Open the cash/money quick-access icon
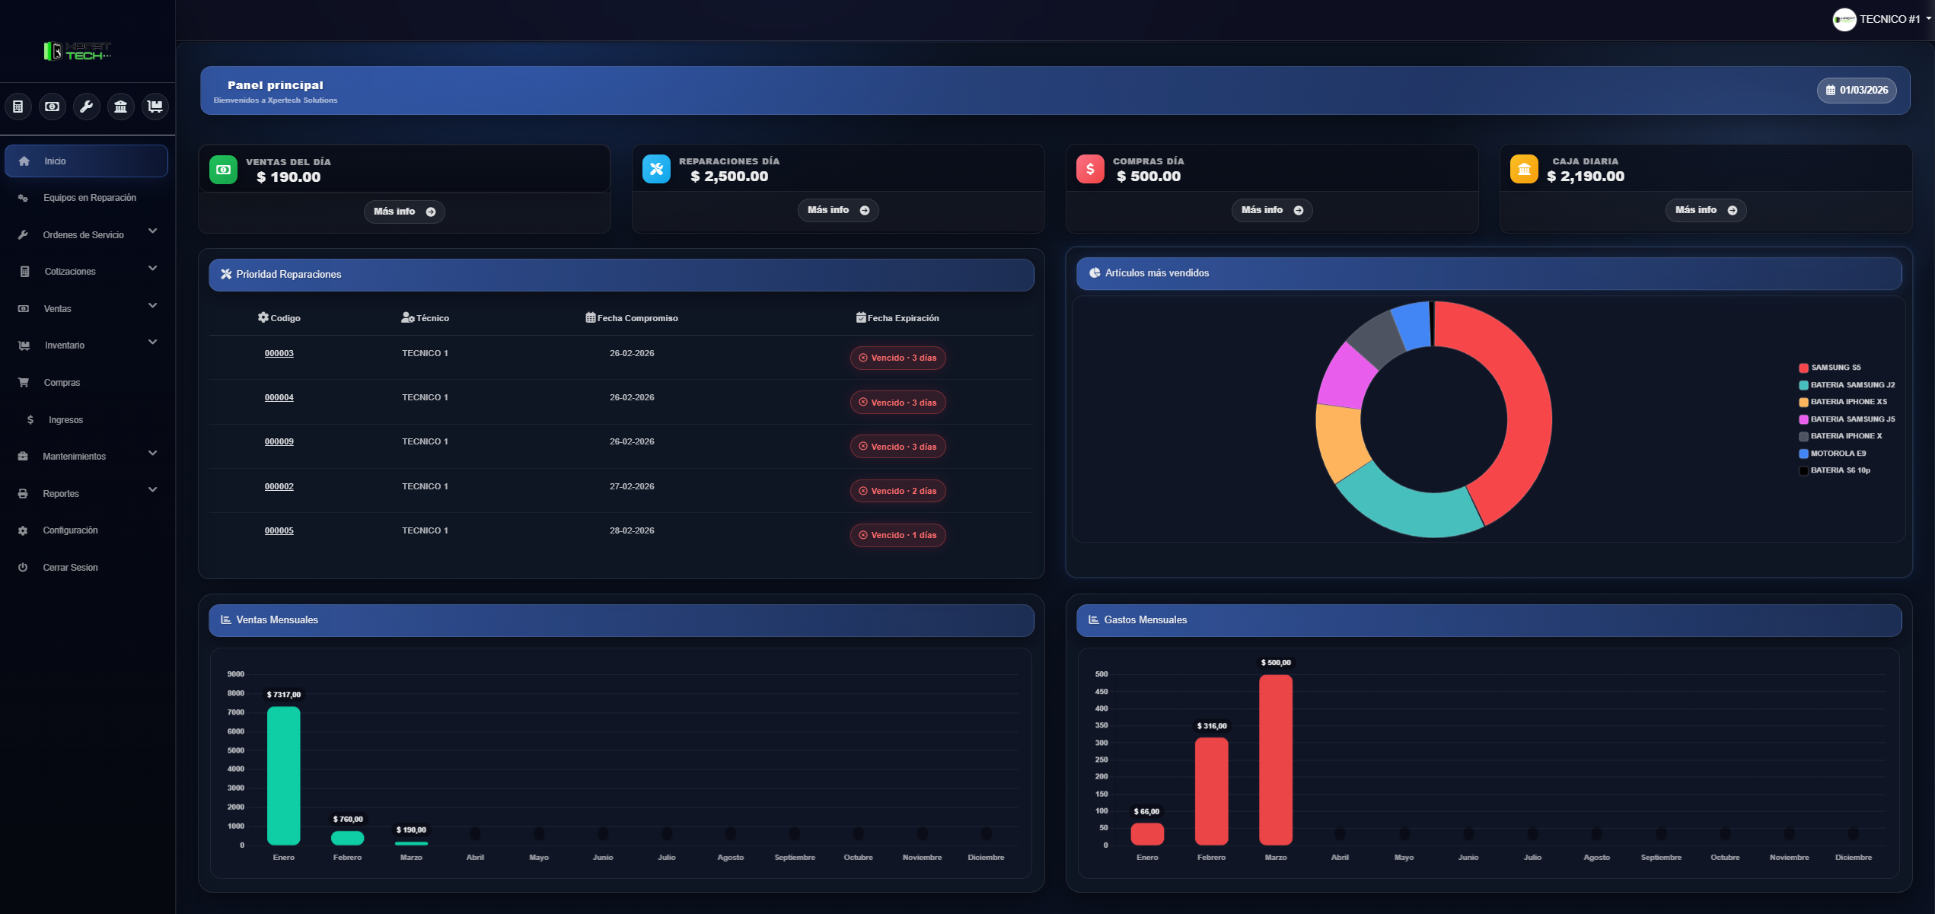Image resolution: width=1935 pixels, height=914 pixels. [52, 107]
